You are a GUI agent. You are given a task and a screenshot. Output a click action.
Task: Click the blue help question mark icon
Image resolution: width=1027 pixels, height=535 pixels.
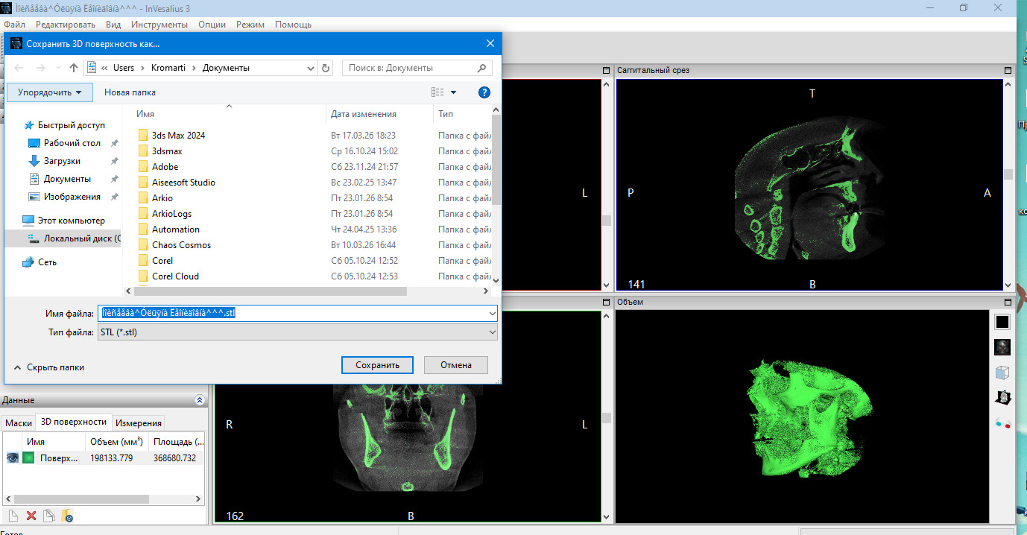[x=484, y=92]
